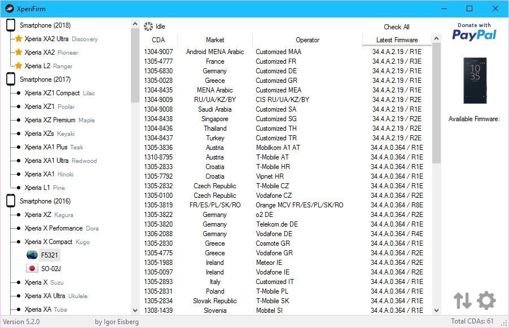Click the Smartphone (2018) phone icon

pyautogui.click(x=11, y=25)
